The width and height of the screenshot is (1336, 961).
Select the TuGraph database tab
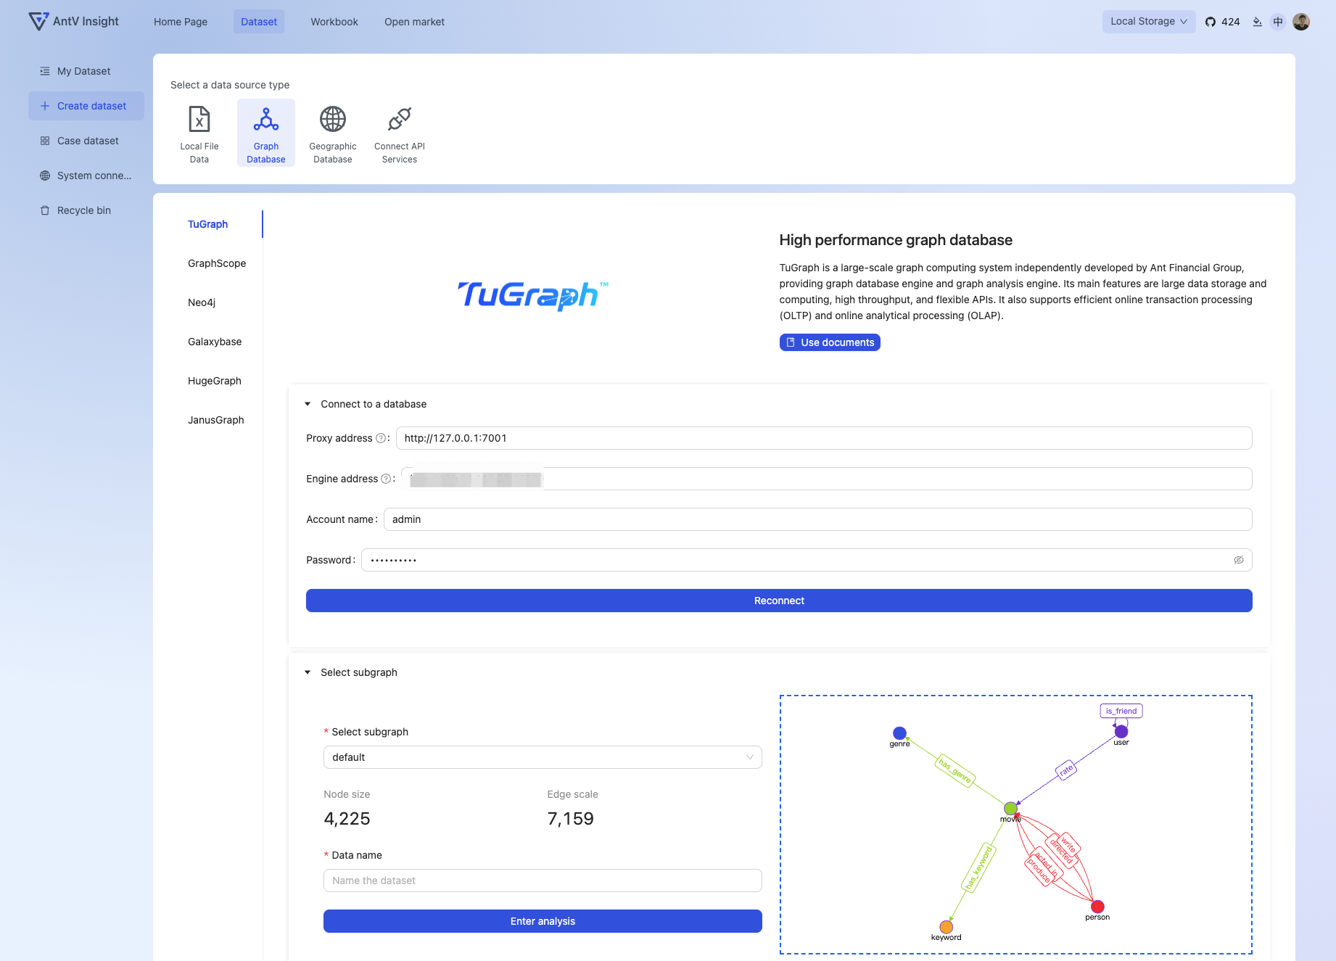208,224
